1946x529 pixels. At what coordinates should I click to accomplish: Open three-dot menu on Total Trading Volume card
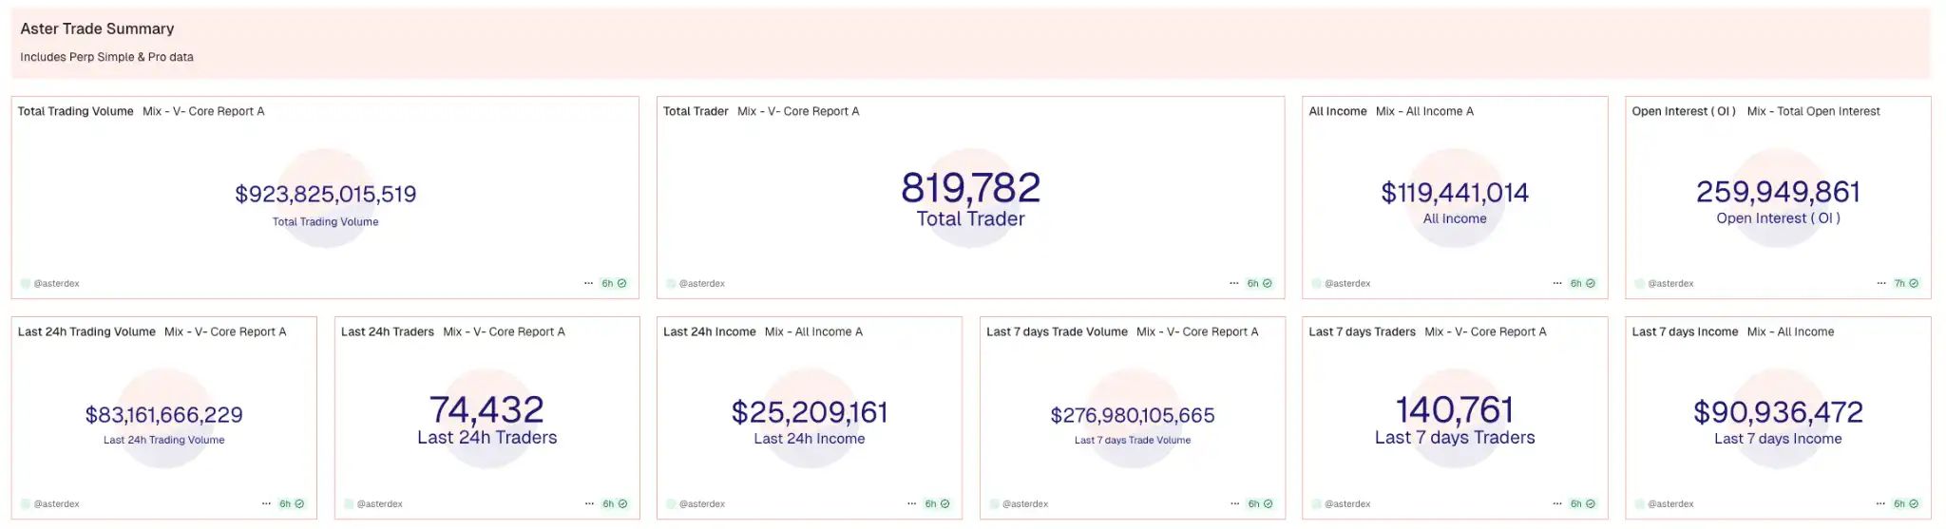588,283
